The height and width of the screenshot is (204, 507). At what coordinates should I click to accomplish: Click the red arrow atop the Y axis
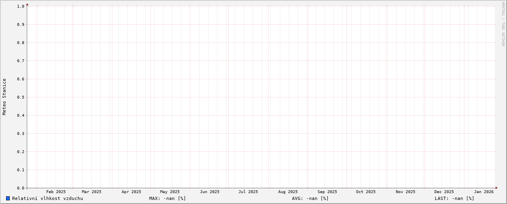[27, 4]
